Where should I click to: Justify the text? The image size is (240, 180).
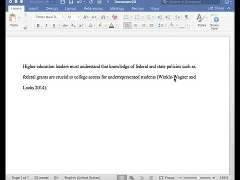(151, 25)
